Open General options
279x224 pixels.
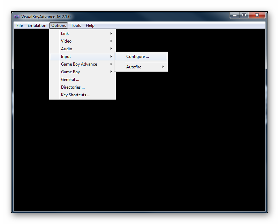pos(70,79)
